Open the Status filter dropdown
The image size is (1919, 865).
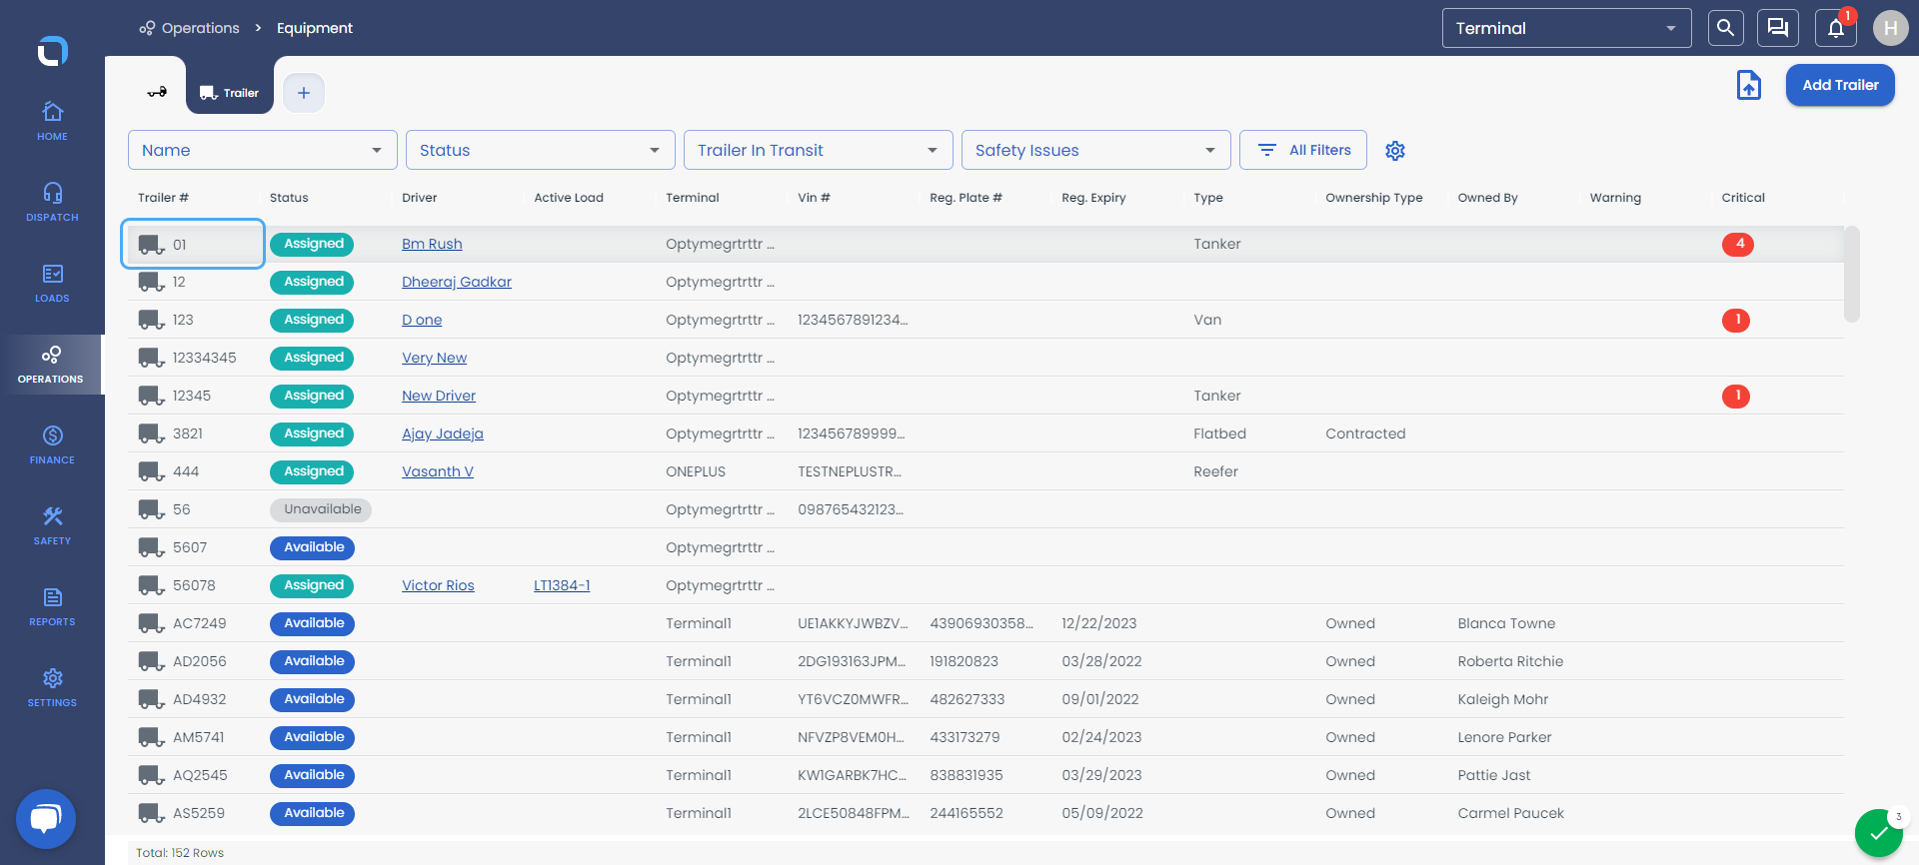[x=541, y=150]
